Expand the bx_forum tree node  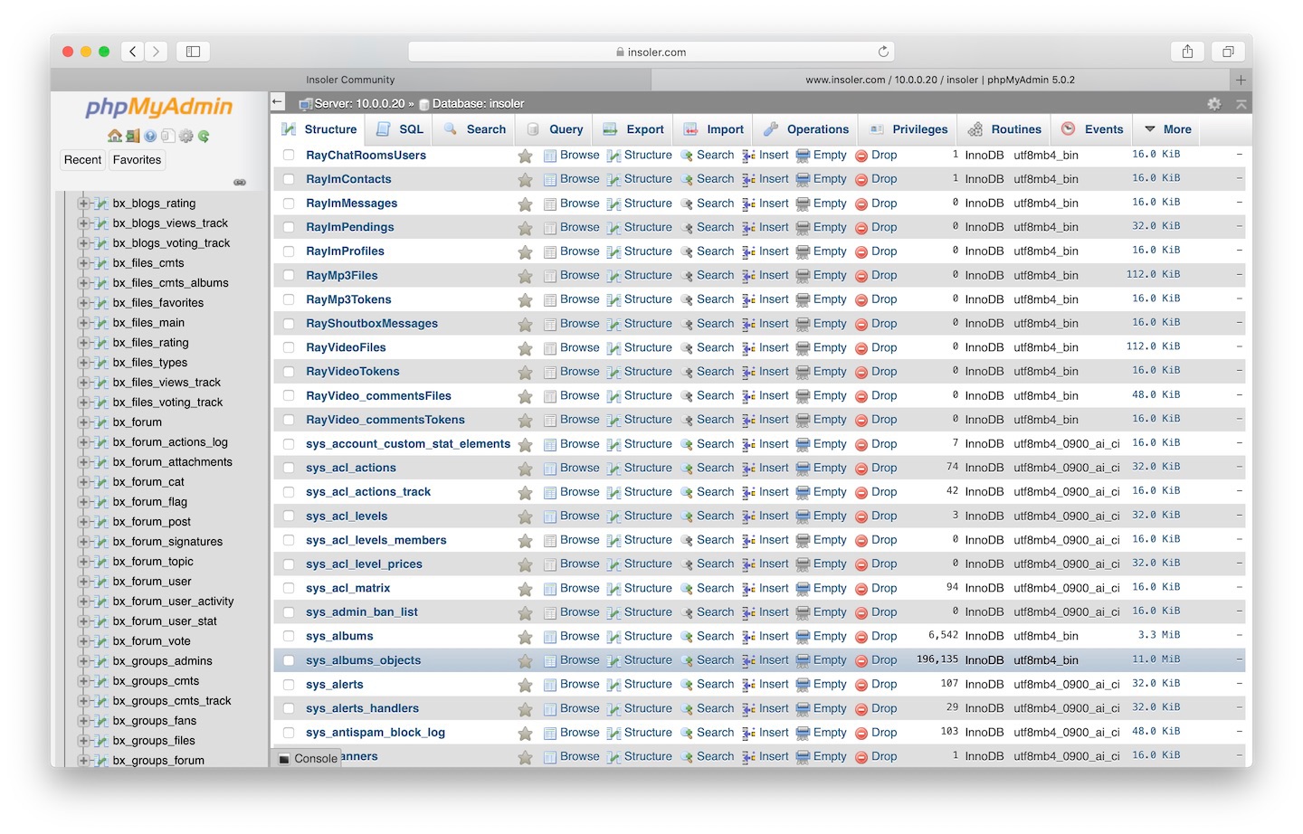[x=83, y=422]
